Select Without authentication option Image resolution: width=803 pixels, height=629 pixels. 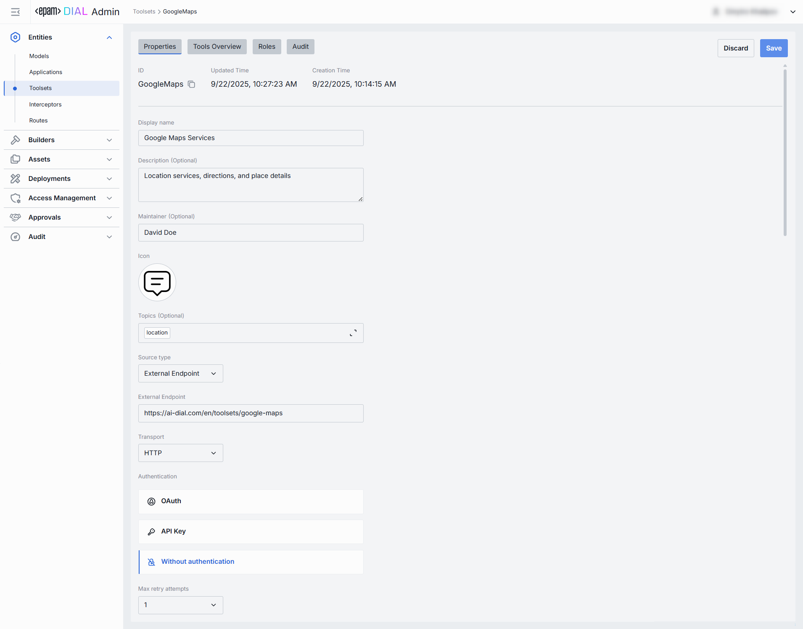(x=251, y=562)
